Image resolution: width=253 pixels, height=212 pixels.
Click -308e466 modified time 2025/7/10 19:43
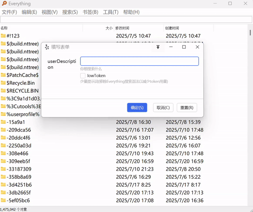(135, 153)
